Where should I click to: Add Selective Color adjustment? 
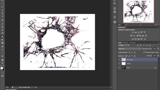141,39
